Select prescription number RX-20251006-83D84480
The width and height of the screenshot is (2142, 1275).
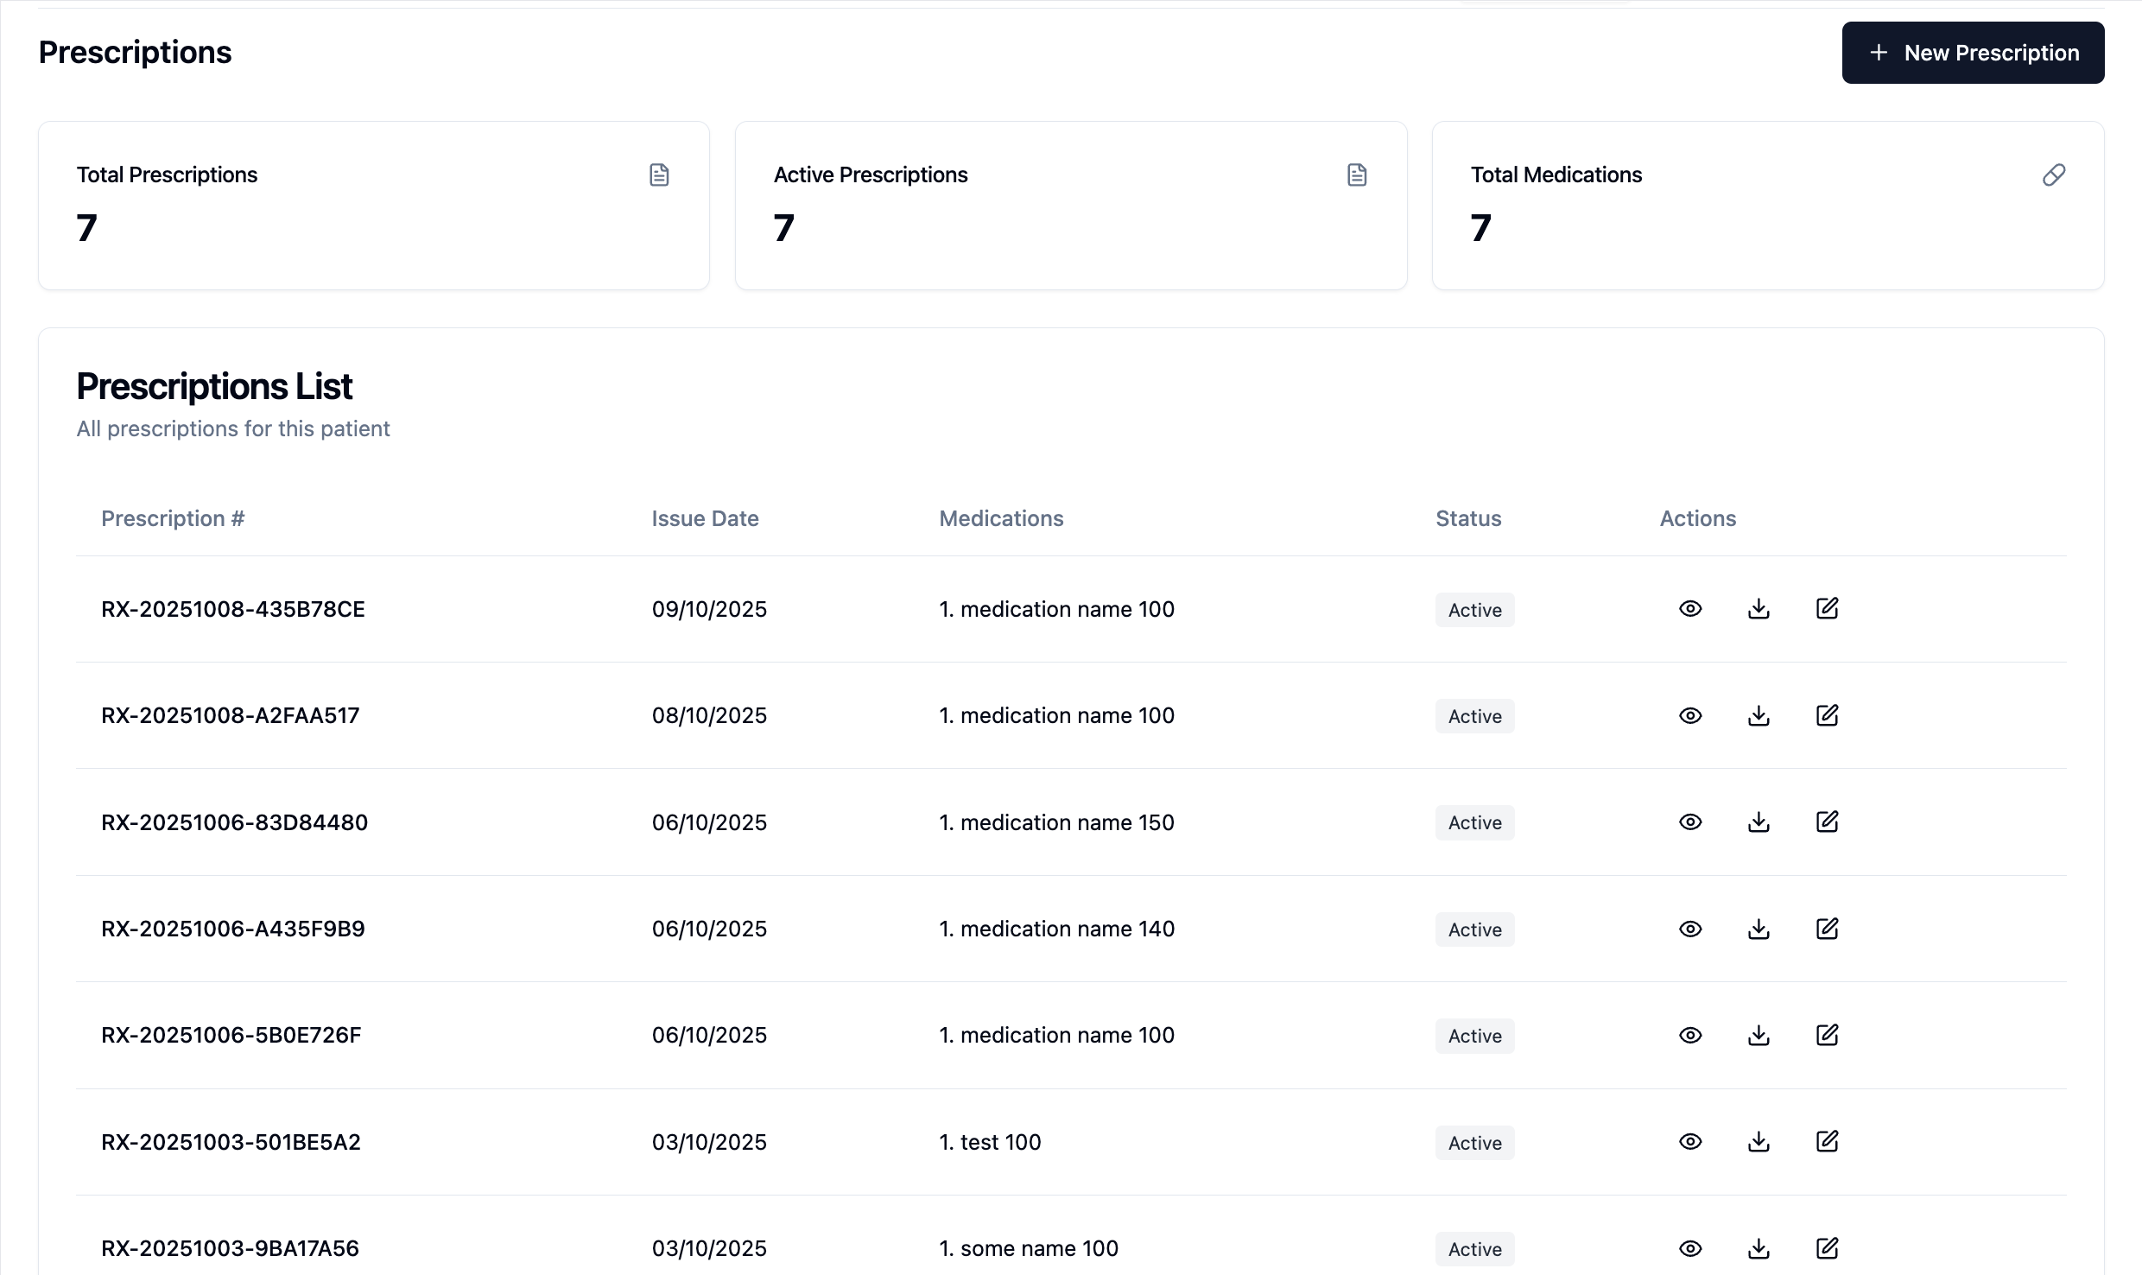point(234,822)
